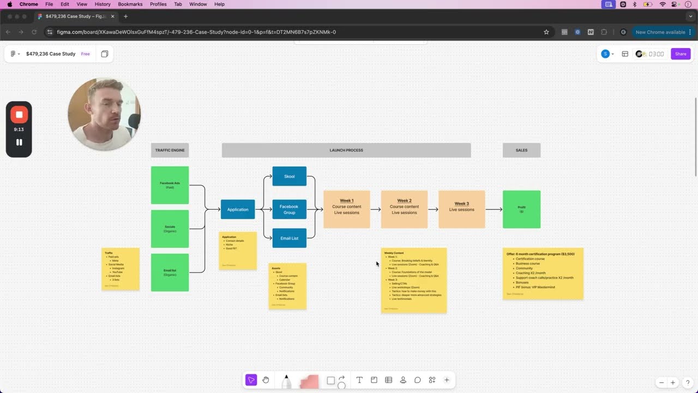The width and height of the screenshot is (698, 393).
Task: Pause the screen recording
Action: click(19, 142)
